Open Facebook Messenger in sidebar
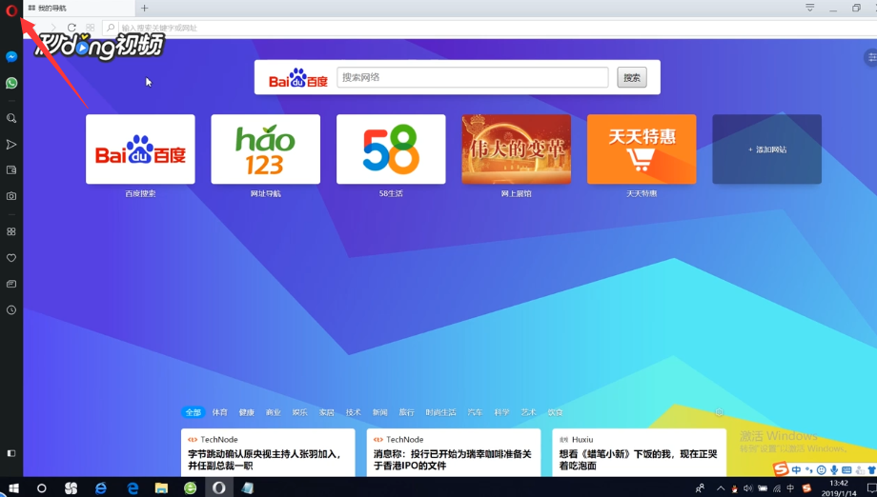 coord(11,57)
